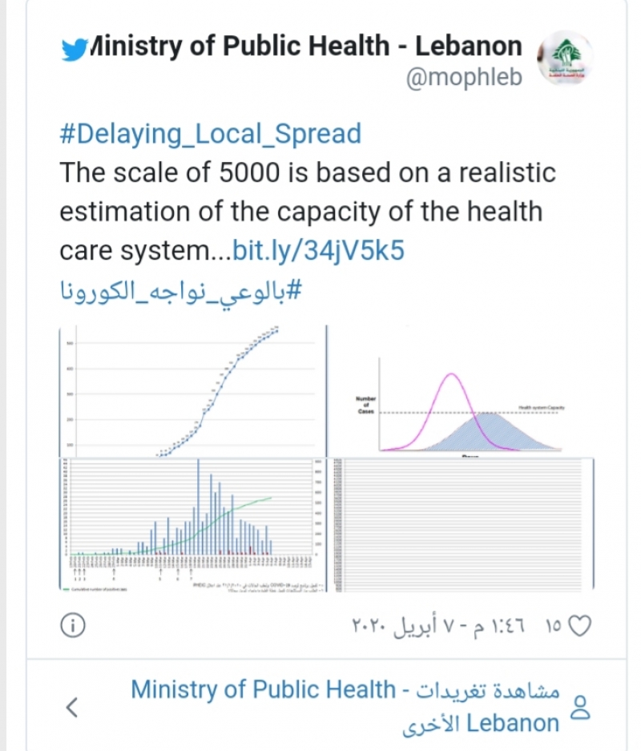
Task: Open the Ministry's profile avatar image
Action: click(566, 61)
